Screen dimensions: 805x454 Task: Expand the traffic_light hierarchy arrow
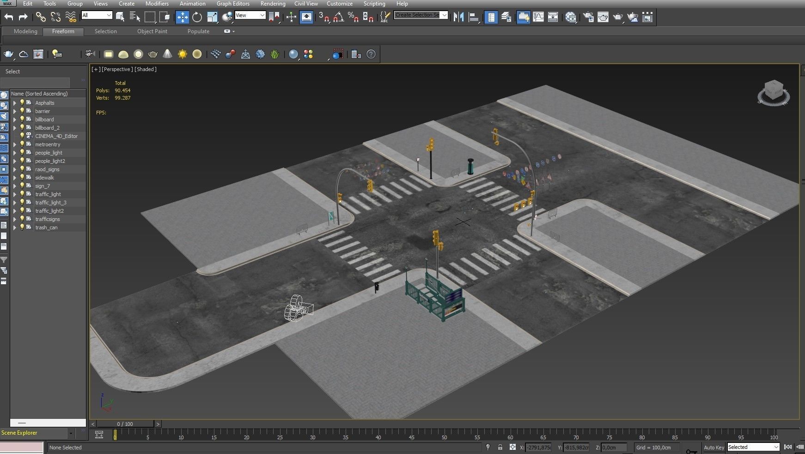pos(14,194)
